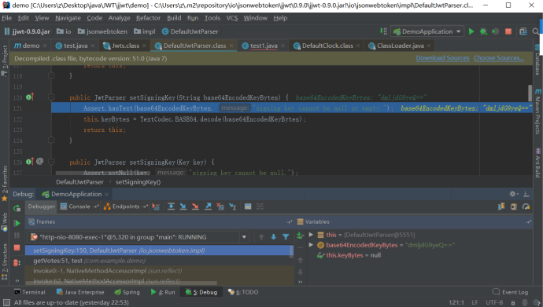Open the Console tab in Debug panel
543x307 pixels.
[x=79, y=206]
